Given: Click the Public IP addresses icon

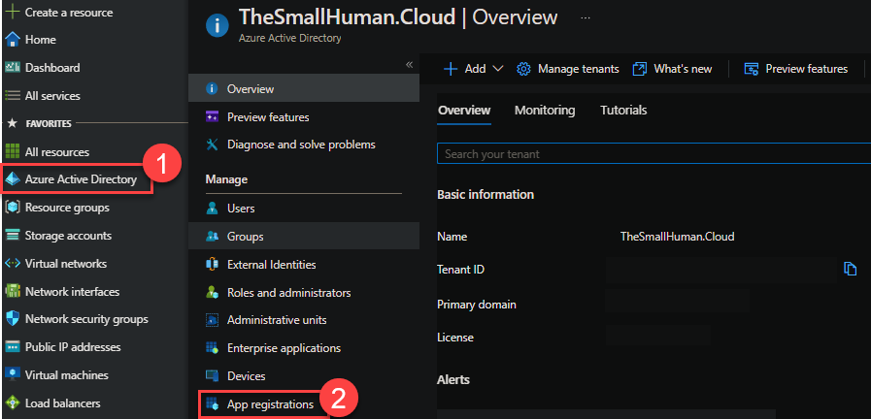Looking at the screenshot, I should [13, 346].
